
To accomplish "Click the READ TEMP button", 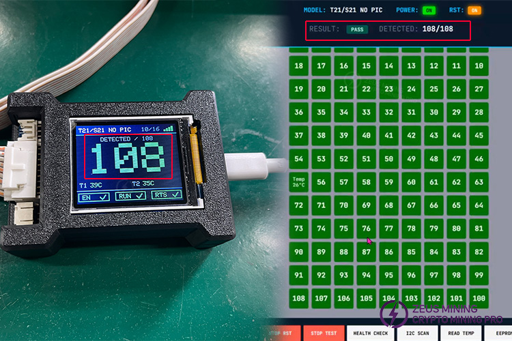I will [x=461, y=333].
